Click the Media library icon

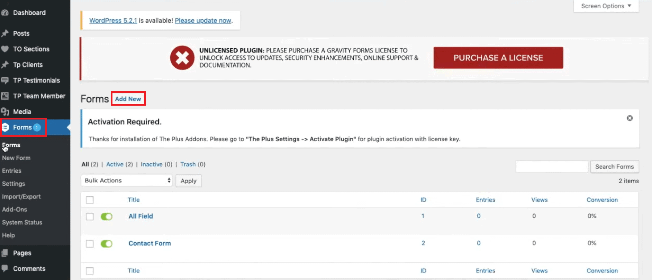[x=5, y=112]
